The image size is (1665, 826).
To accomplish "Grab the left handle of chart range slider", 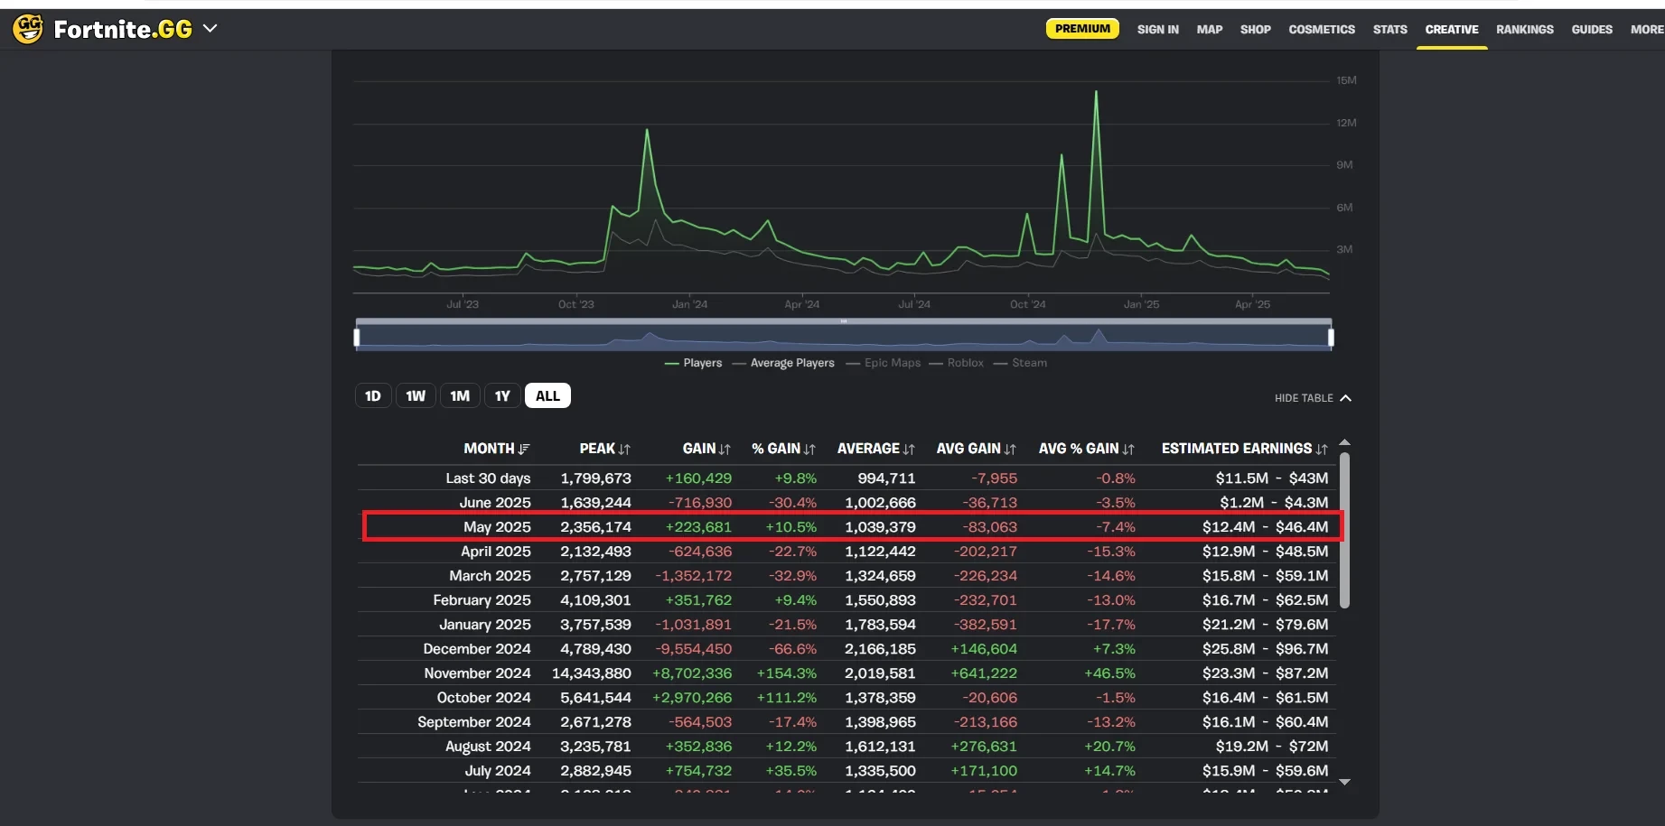I will coord(357,338).
